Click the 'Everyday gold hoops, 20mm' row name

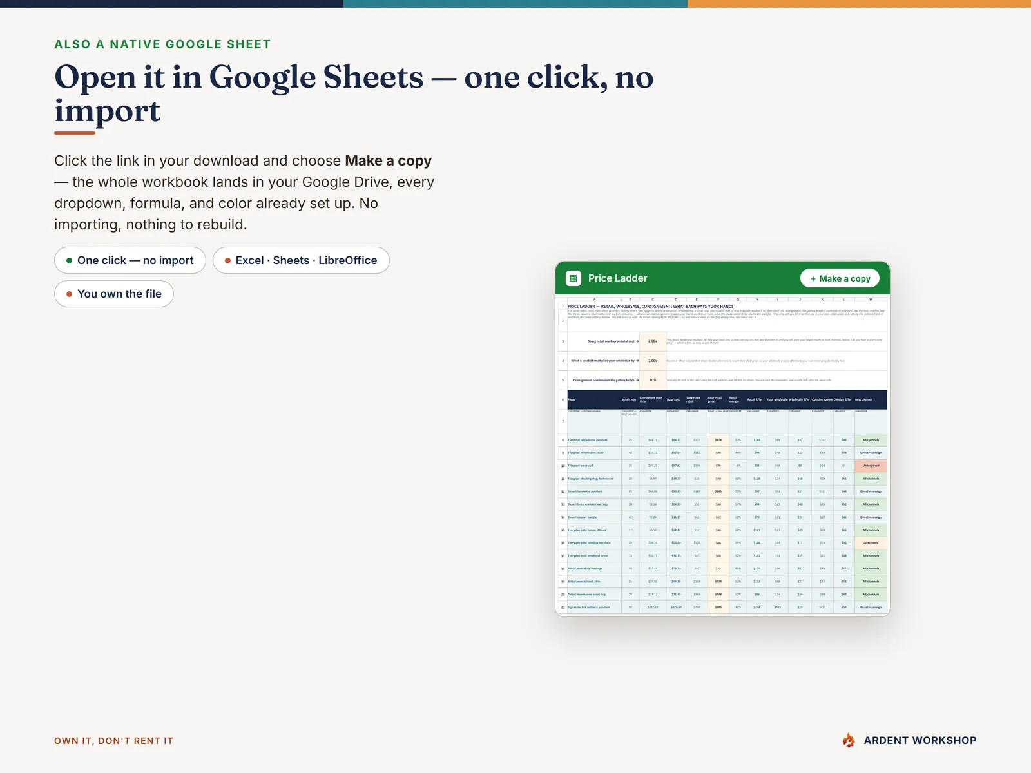click(x=586, y=530)
